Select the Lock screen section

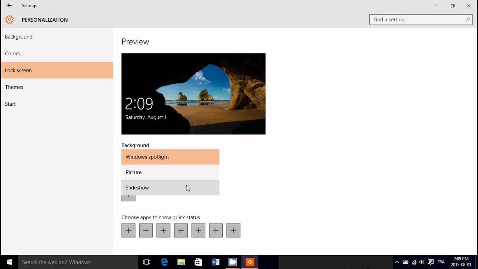[57, 70]
